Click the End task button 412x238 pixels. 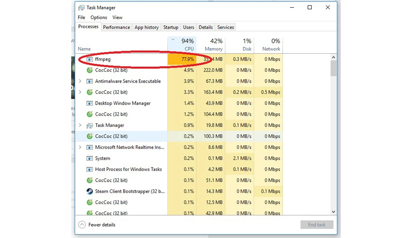pyautogui.click(x=317, y=225)
